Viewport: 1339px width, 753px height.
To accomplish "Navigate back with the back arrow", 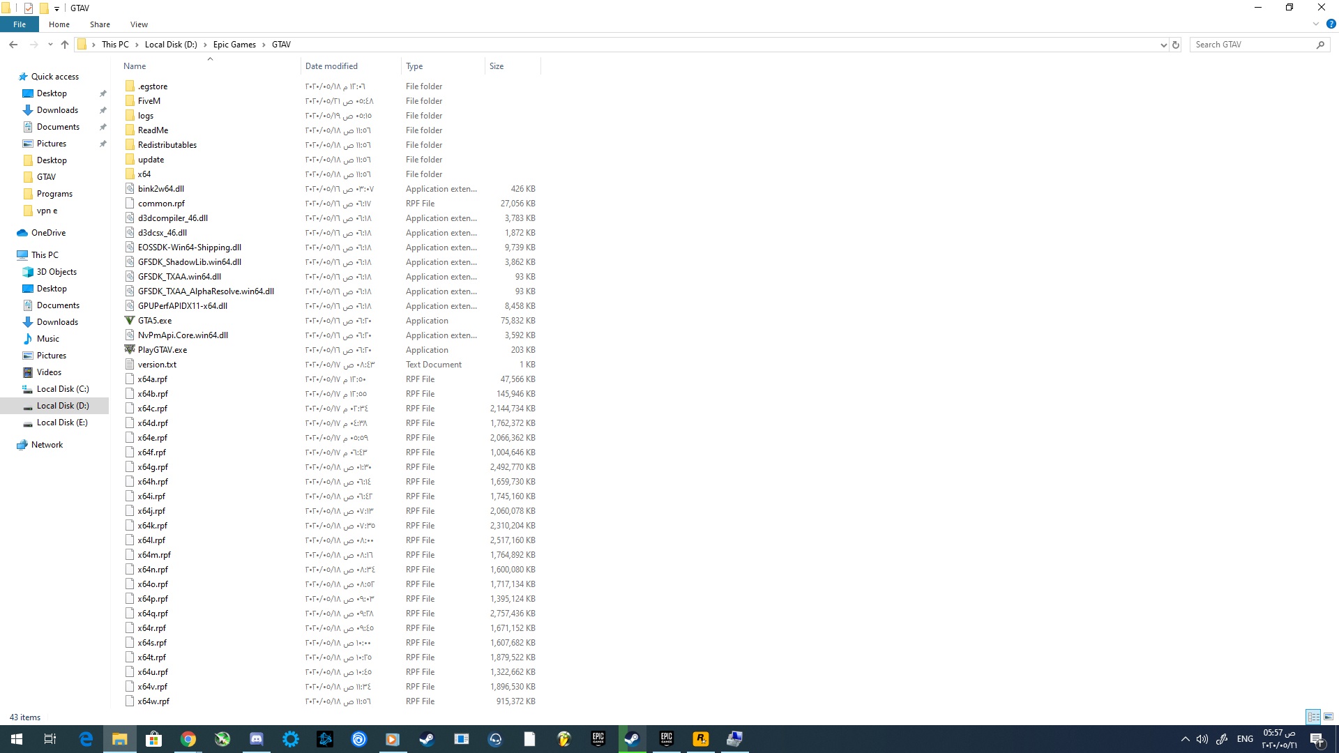I will coord(13,45).
